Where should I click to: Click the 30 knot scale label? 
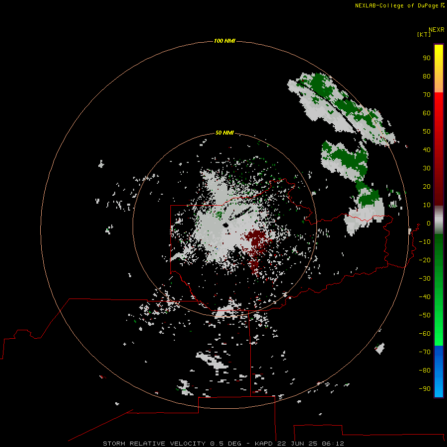[x=427, y=168]
